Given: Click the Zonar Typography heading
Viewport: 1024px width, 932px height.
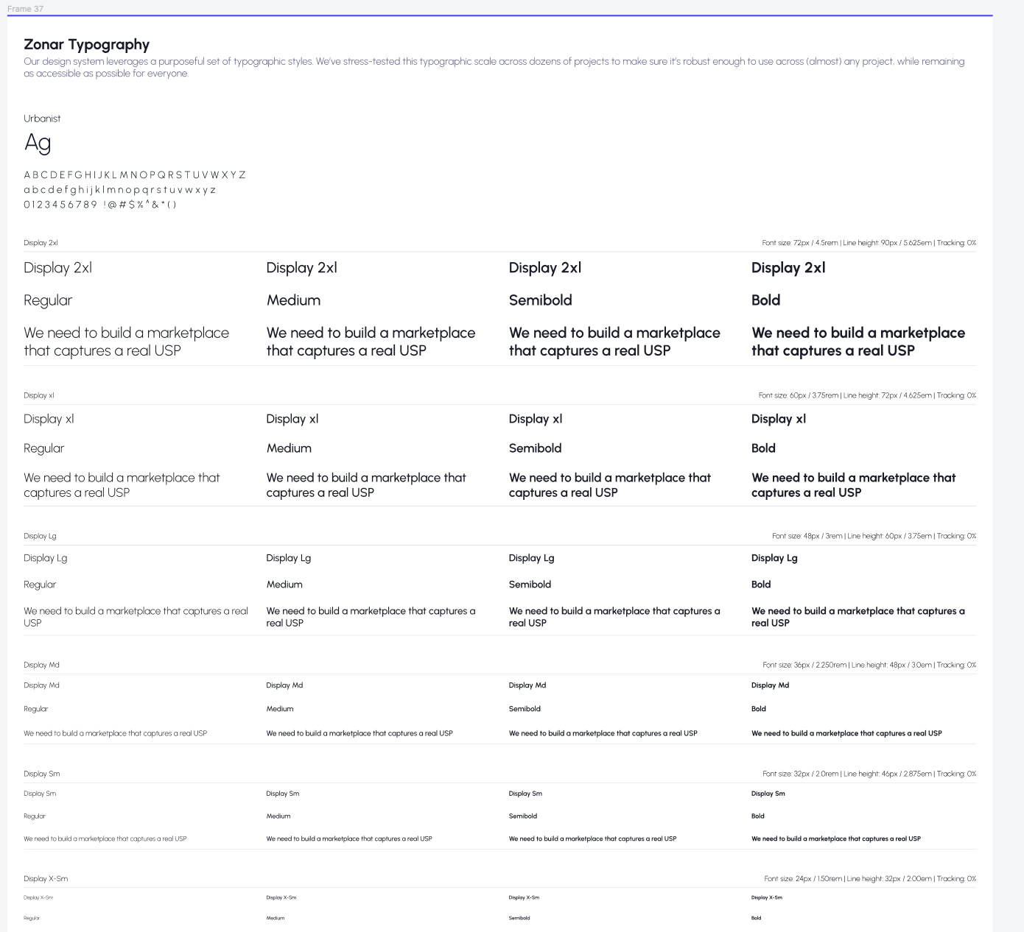Looking at the screenshot, I should coord(86,45).
